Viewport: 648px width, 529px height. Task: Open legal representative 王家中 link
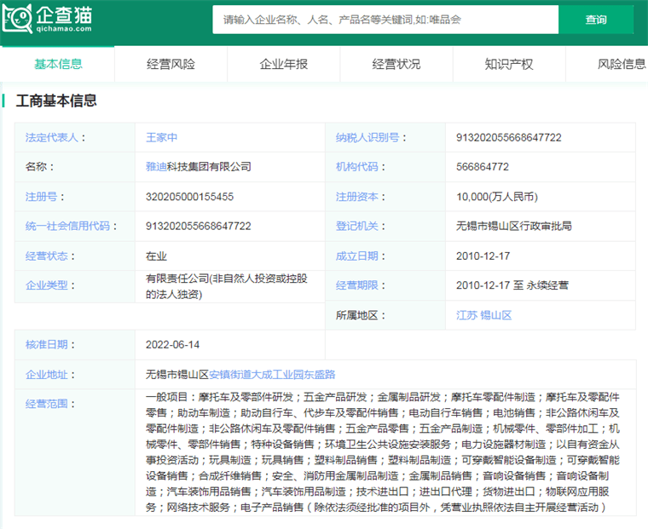[x=162, y=137]
